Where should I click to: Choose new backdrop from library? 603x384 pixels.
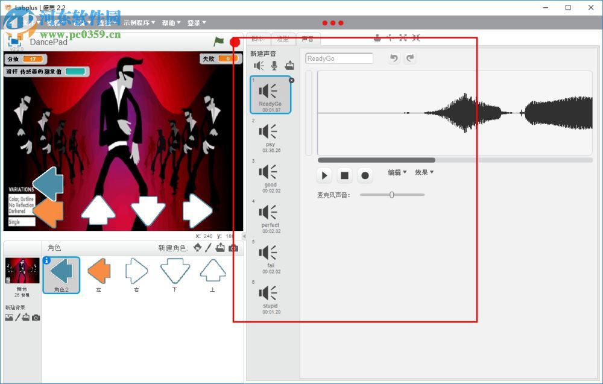(x=9, y=318)
